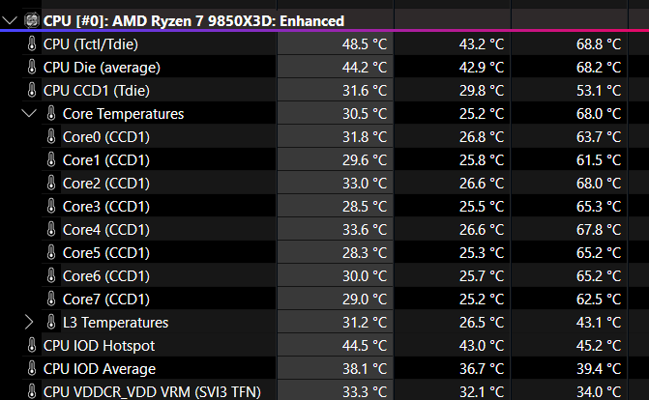This screenshot has height=400, width=649.
Task: Select the CPU IOD Average label
Action: (x=100, y=368)
